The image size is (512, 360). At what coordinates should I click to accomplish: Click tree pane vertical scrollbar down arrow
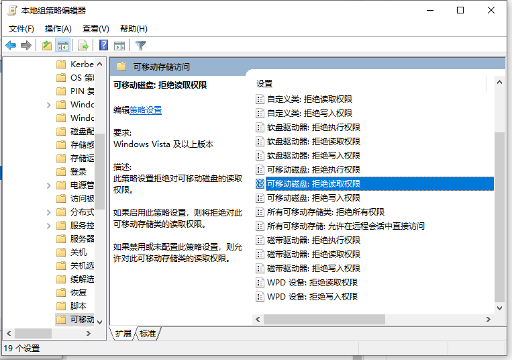click(x=100, y=322)
